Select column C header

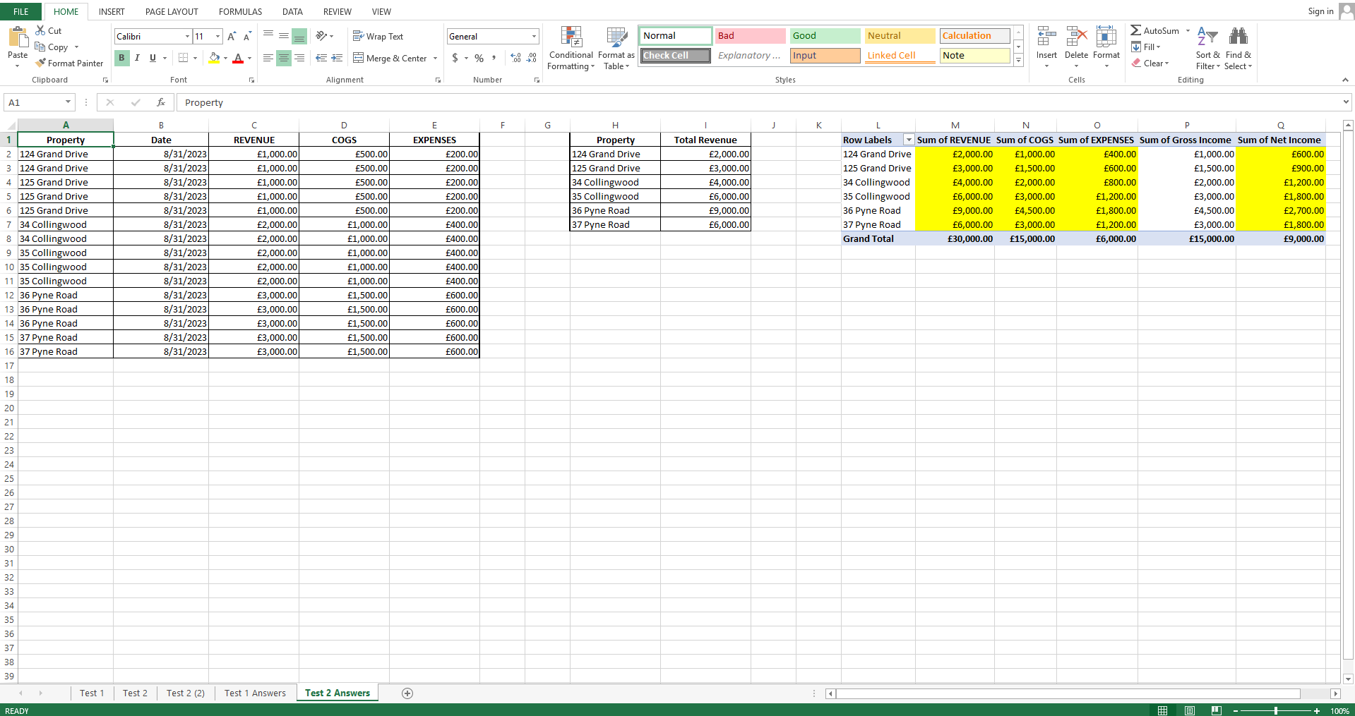pyautogui.click(x=254, y=125)
